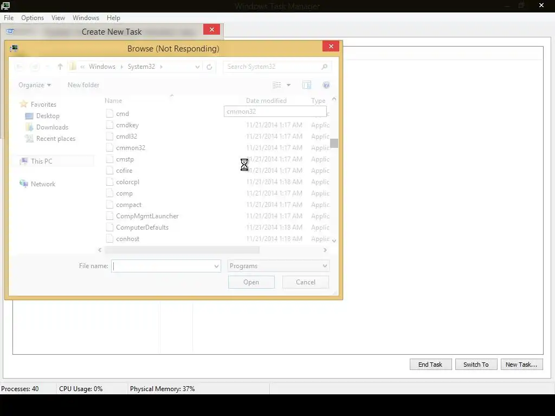Click the Create New Task title icon

click(10, 31)
